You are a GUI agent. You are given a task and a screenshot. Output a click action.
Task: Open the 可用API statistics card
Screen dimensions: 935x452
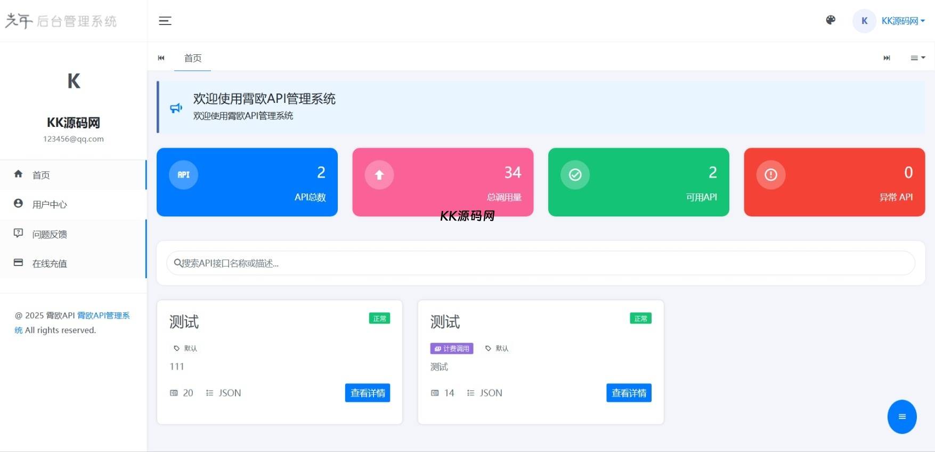point(639,182)
